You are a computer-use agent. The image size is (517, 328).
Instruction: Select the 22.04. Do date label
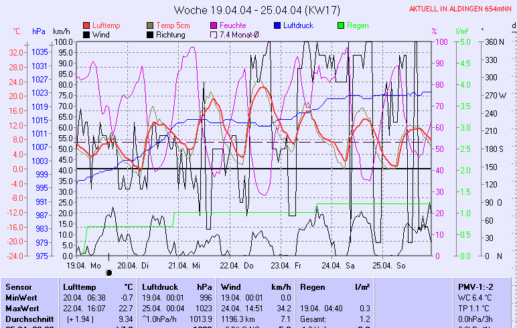pos(238,264)
